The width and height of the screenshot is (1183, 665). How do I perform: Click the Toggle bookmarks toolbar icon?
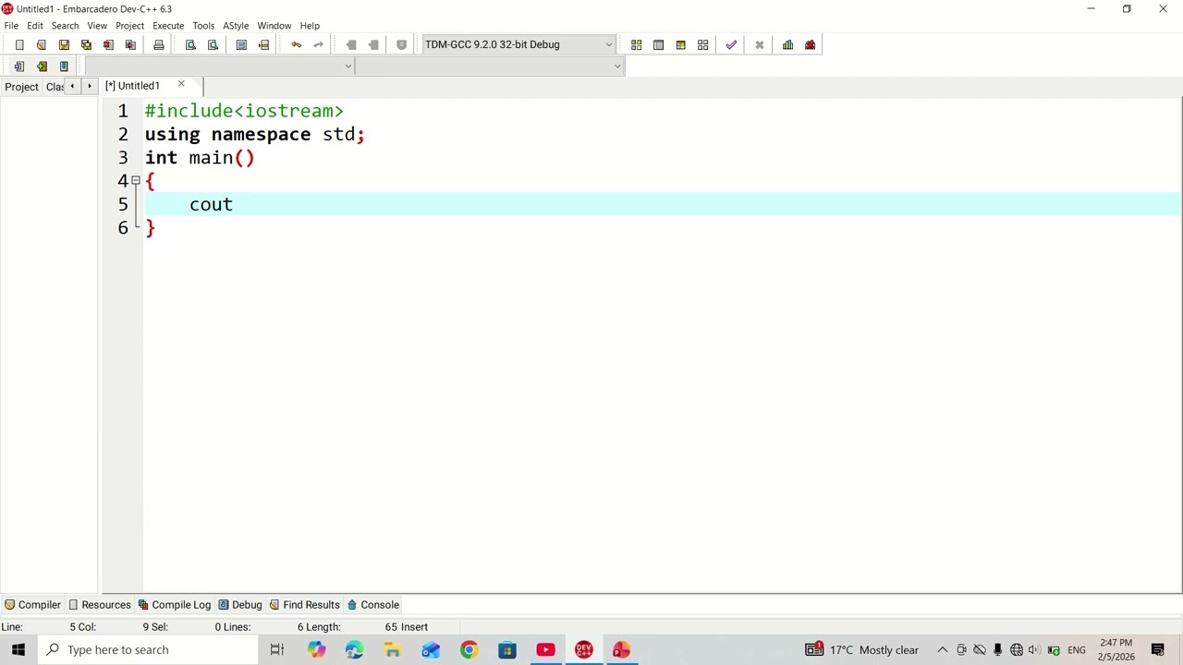[64, 66]
